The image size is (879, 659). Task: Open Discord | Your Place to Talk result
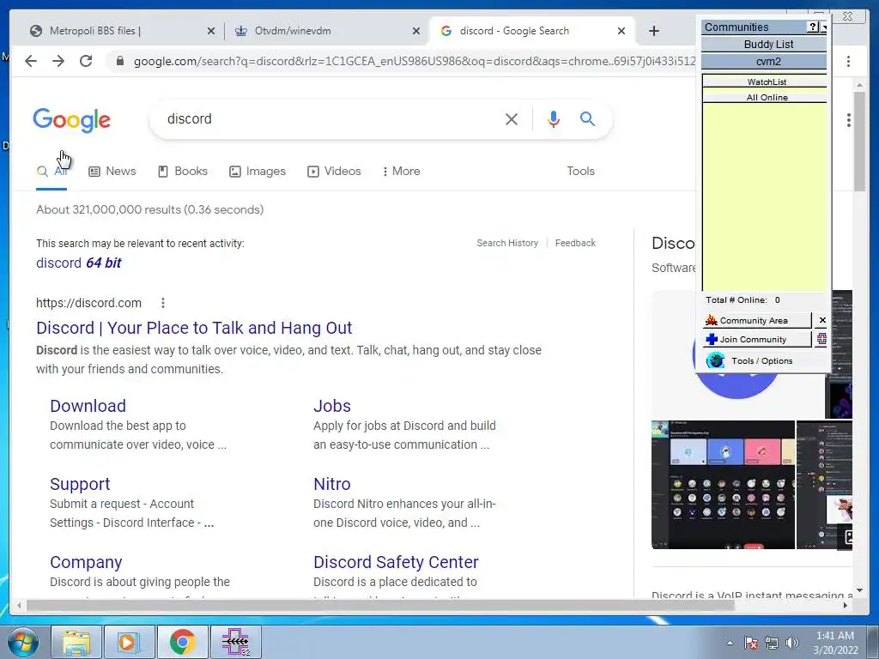pyautogui.click(x=194, y=328)
